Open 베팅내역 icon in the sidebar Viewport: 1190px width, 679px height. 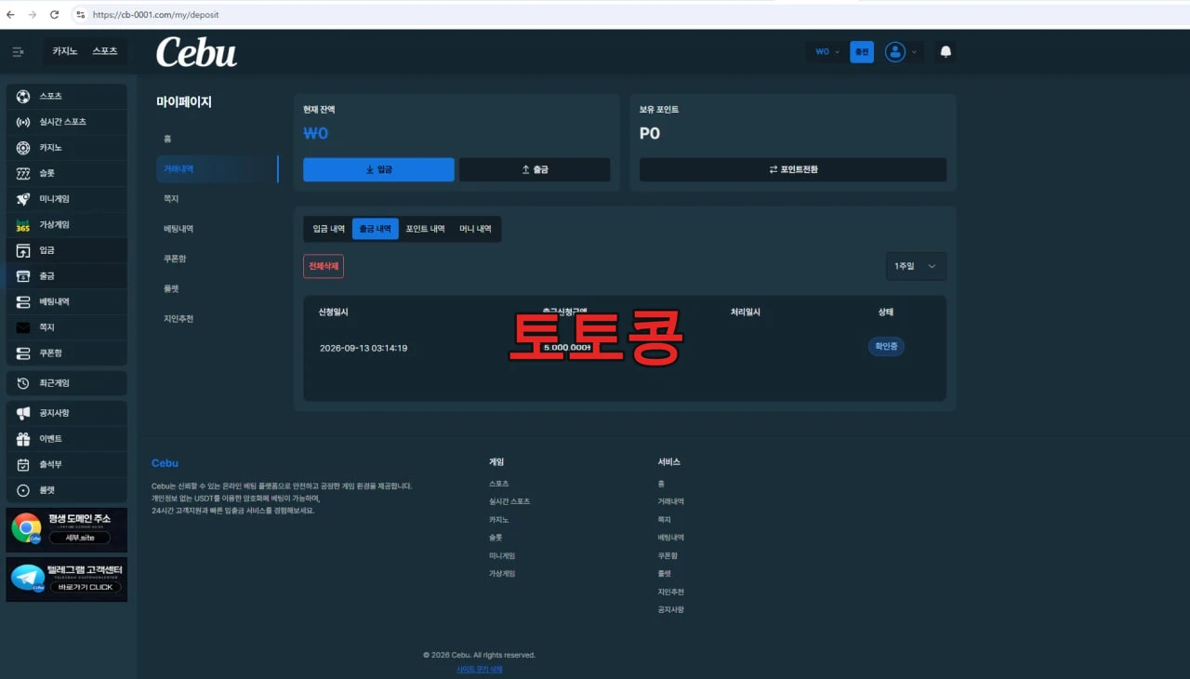(x=23, y=302)
